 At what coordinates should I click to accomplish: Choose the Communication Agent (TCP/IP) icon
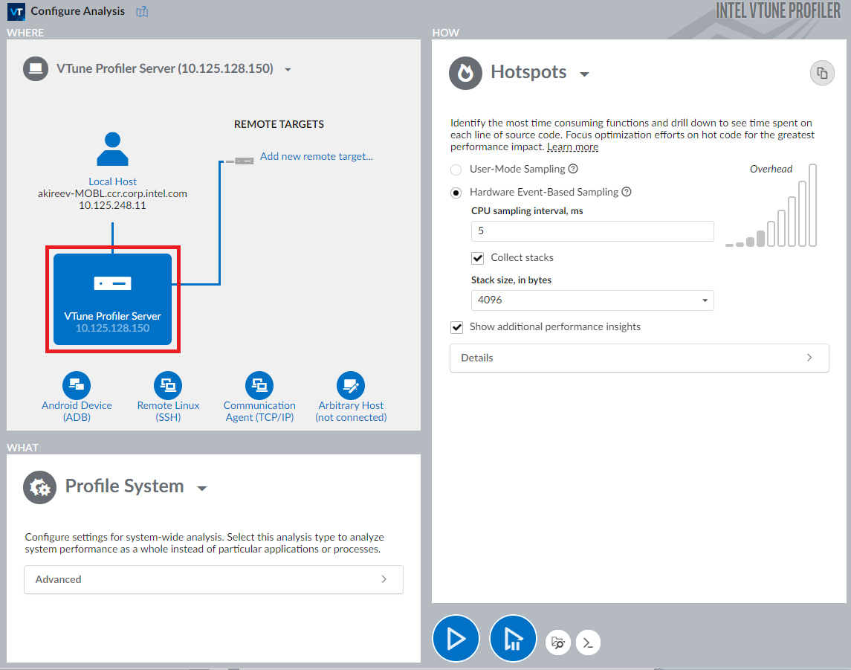pyautogui.click(x=259, y=385)
